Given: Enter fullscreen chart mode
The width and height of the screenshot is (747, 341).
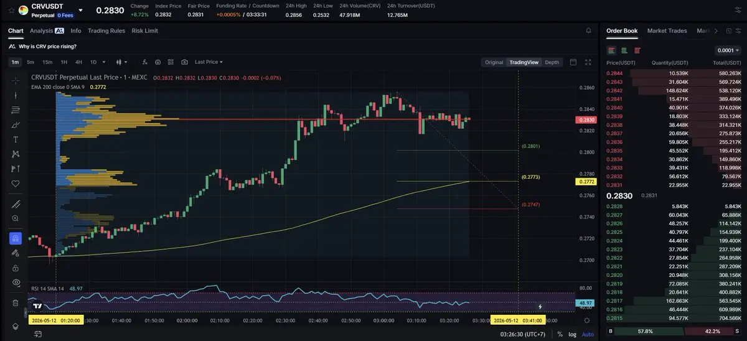Looking at the screenshot, I should point(589,62).
